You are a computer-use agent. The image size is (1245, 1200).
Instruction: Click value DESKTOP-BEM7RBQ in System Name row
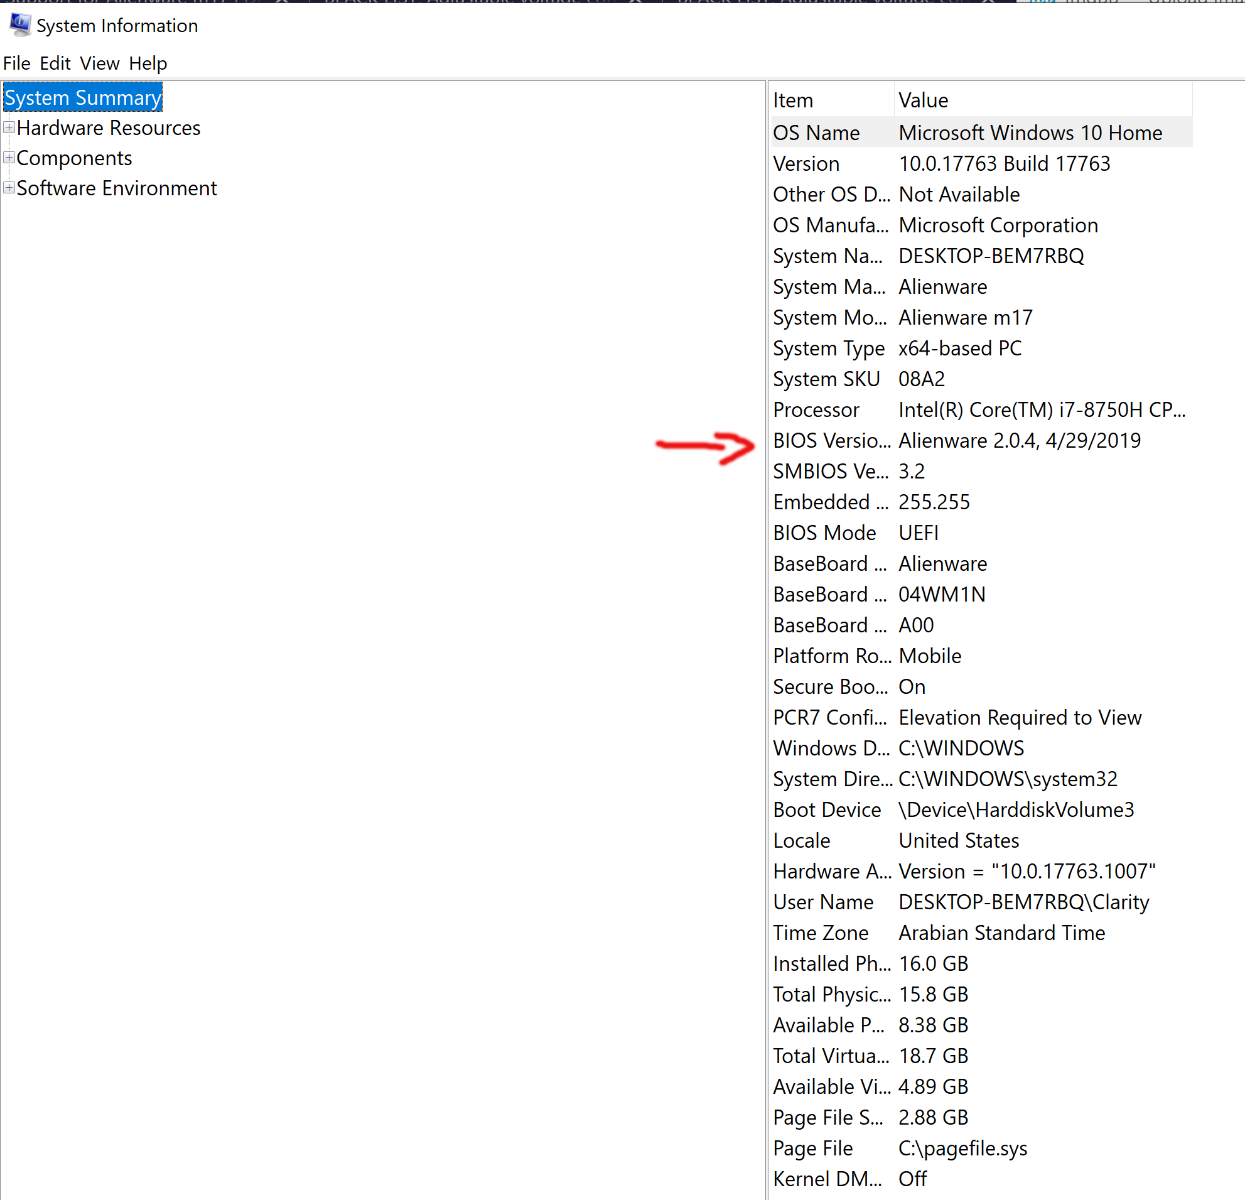[991, 256]
